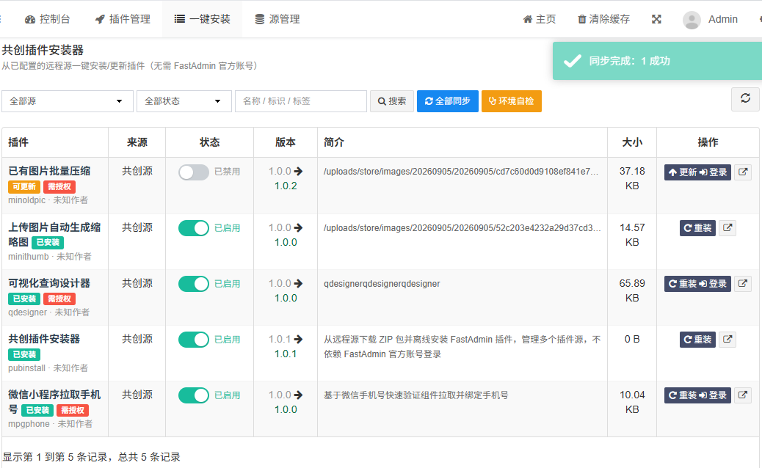Go to 主页 home link
The height and width of the screenshot is (468, 762).
click(x=540, y=19)
